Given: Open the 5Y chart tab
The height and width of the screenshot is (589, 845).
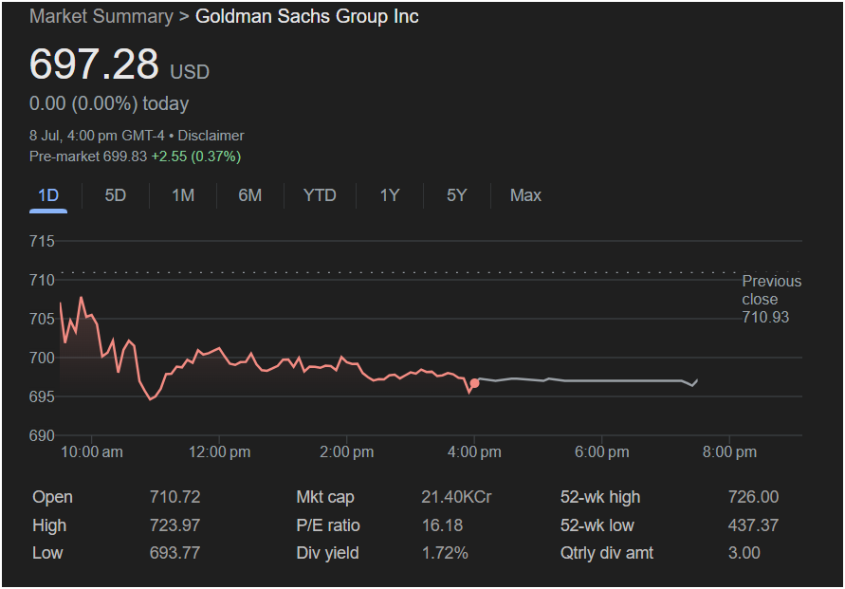Looking at the screenshot, I should coord(456,195).
